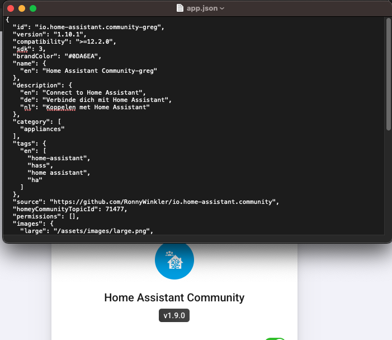Click "Home Assistant Community-greg" name value
392x340 pixels.
click(x=100, y=71)
